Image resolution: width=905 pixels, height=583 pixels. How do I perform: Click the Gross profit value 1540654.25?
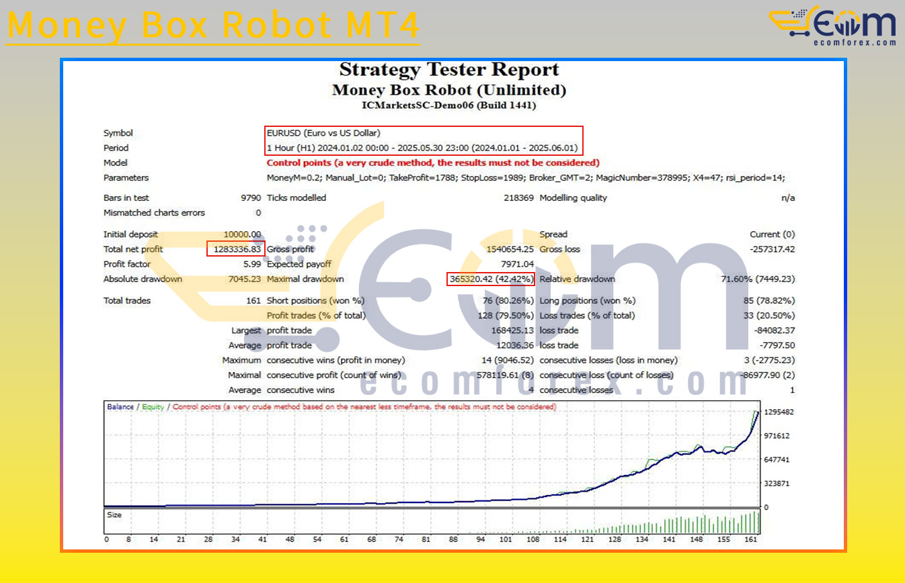click(x=510, y=249)
